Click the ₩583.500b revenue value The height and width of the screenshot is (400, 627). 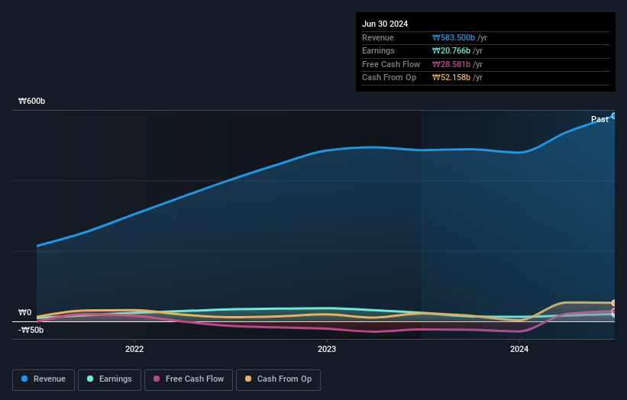pos(454,37)
